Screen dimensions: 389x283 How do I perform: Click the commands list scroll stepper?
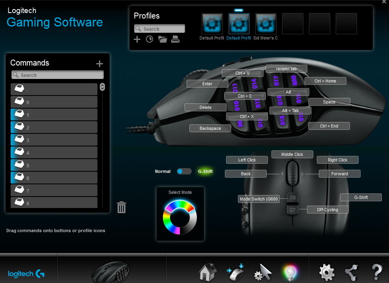click(x=102, y=87)
